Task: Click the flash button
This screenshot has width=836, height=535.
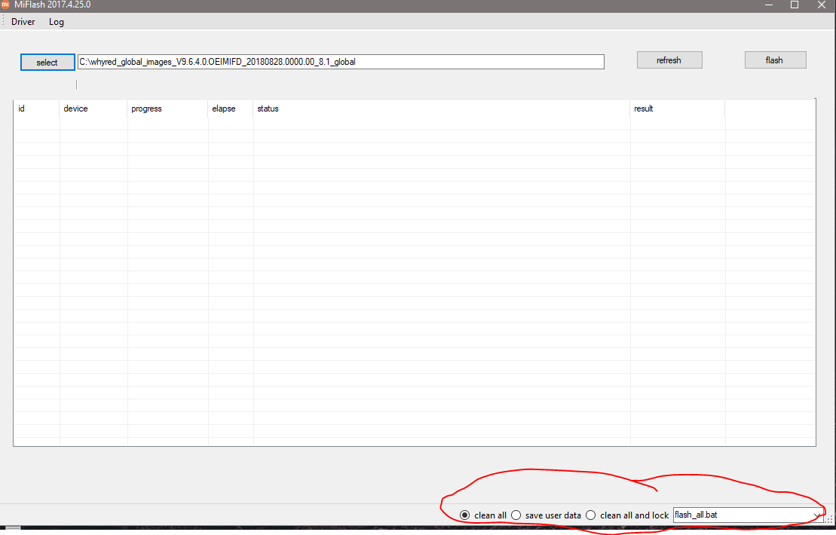Action: tap(775, 60)
